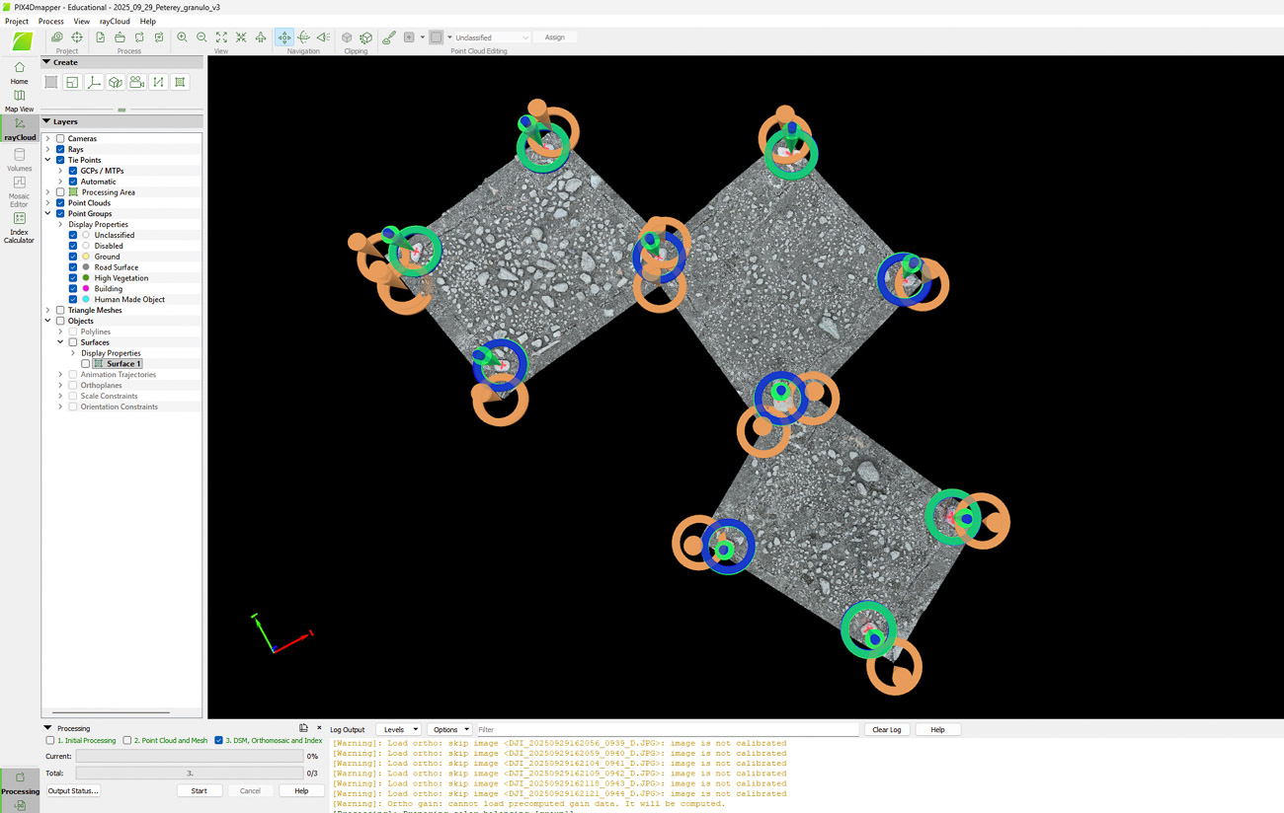Check 1. Initial Processing step
The image size is (1284, 813).
[50, 740]
